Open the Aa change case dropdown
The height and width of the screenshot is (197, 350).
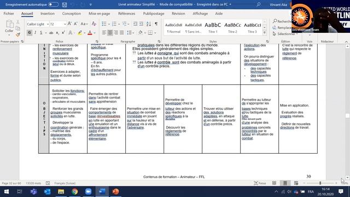84,24
